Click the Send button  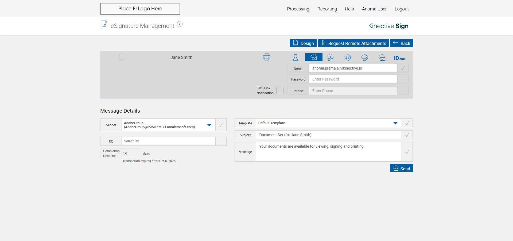[401, 169]
